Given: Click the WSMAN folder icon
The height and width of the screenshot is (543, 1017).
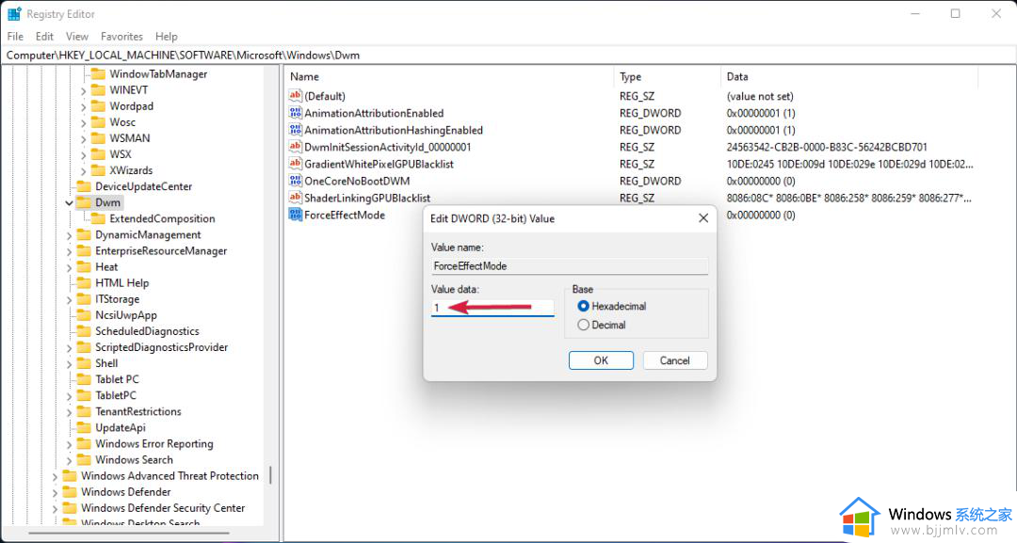Looking at the screenshot, I should click(98, 138).
